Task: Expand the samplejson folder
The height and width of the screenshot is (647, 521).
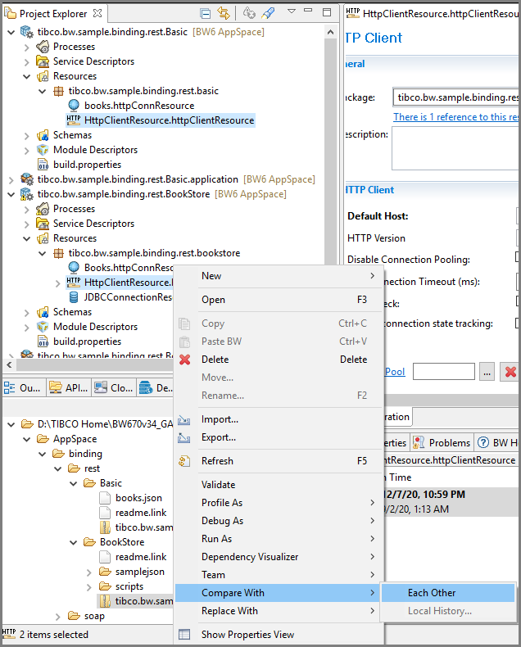Action: tap(89, 572)
